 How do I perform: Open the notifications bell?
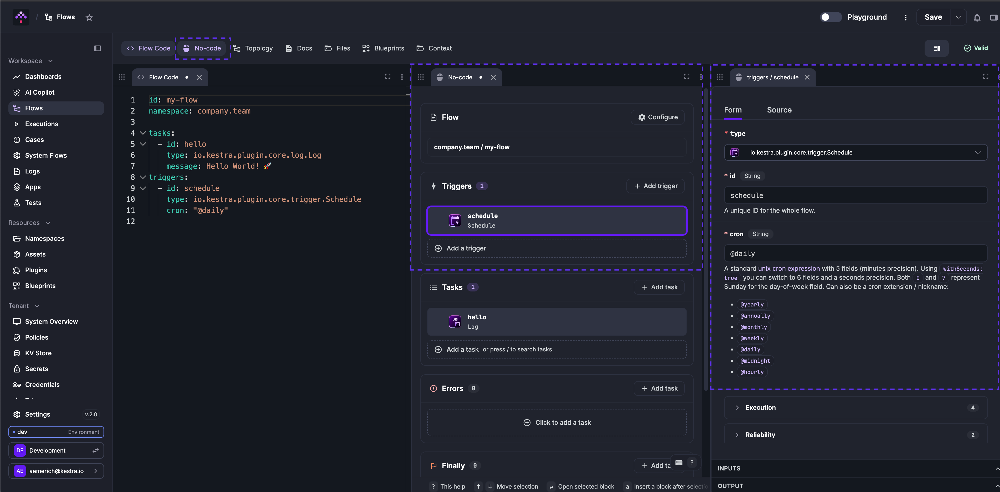pyautogui.click(x=977, y=17)
